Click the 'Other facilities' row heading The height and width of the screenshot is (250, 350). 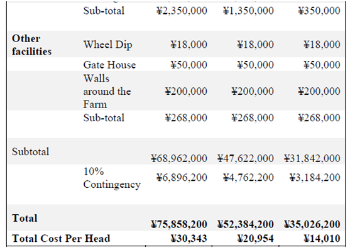point(31,45)
